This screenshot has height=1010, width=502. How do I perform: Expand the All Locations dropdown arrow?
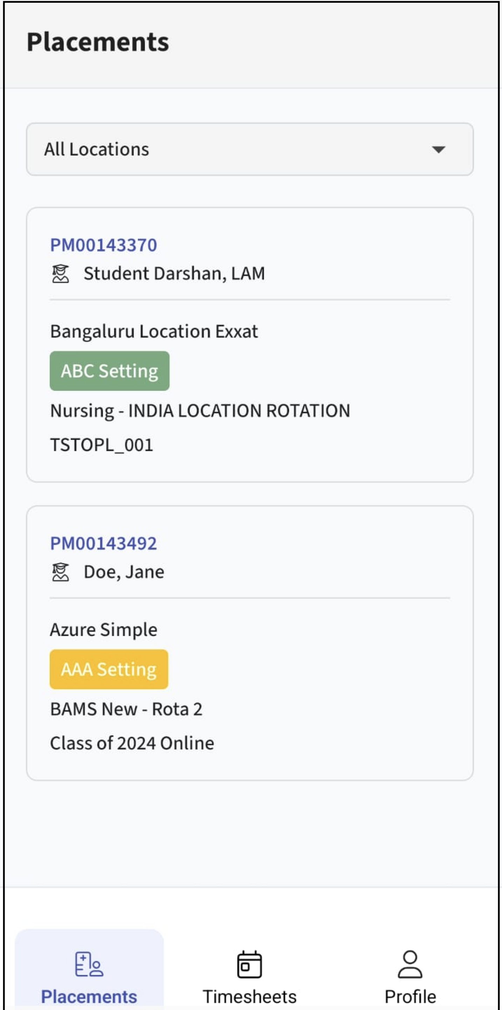tap(438, 150)
